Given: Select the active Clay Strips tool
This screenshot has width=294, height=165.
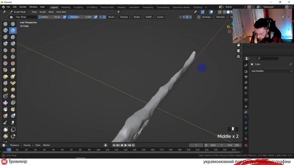Looking at the screenshot, I should [13, 30].
